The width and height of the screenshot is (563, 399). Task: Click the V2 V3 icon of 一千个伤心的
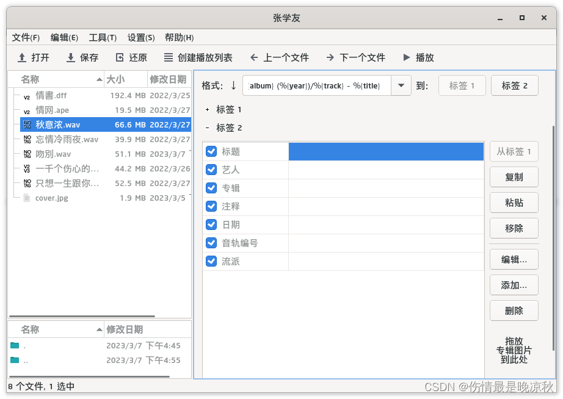(27, 168)
